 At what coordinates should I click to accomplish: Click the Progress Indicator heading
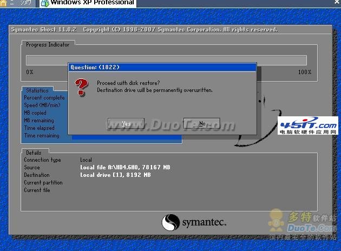click(48, 44)
